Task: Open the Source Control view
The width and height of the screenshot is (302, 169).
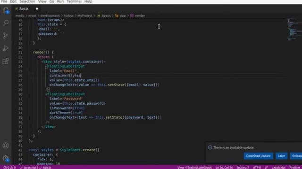Action: pos(6,36)
